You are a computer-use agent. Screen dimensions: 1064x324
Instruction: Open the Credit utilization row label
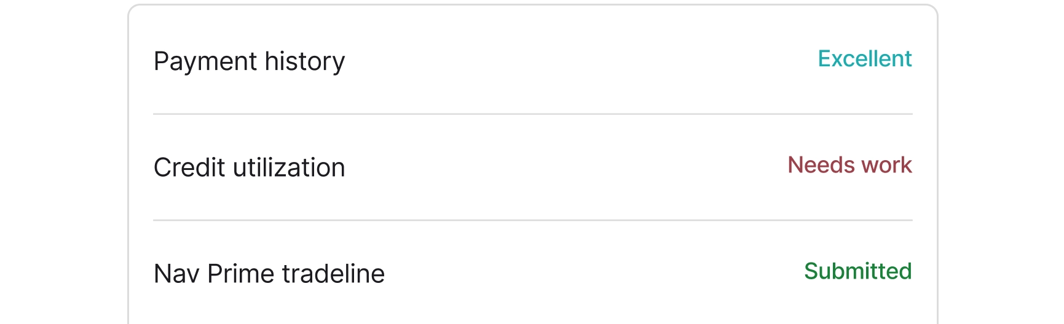click(x=249, y=168)
